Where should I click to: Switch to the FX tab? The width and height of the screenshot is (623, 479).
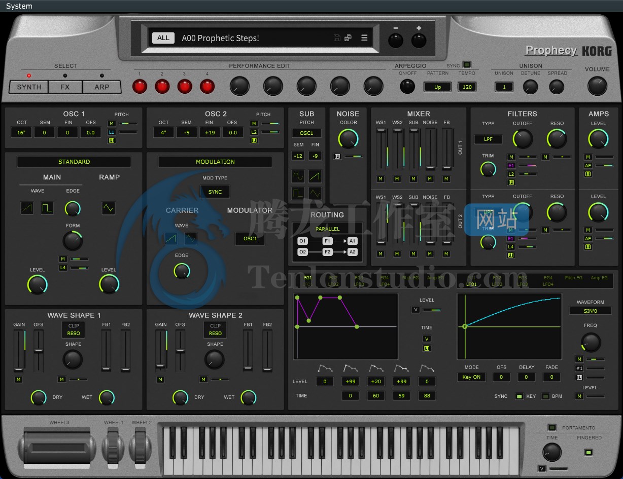(64, 87)
